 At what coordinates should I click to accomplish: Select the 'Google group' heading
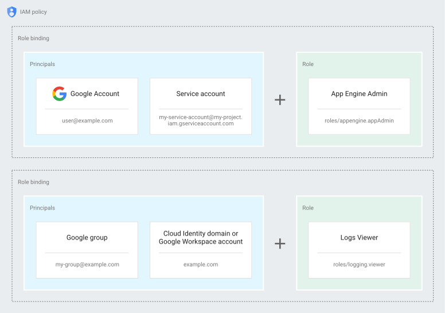pyautogui.click(x=87, y=238)
